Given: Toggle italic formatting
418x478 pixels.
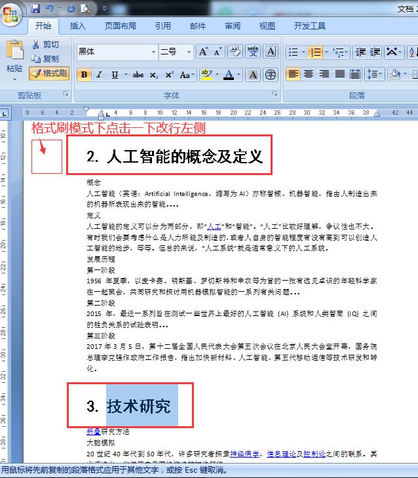Looking at the screenshot, I should point(99,75).
